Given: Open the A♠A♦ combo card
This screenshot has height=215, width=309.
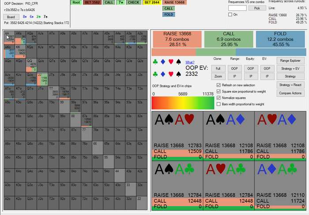Looking at the screenshot, I should pos(229,136).
